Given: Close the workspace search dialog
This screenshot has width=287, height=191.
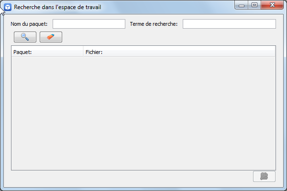Looking at the screenshot, I should coord(272,5).
